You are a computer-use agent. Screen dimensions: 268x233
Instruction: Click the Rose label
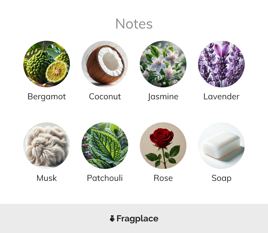click(163, 178)
